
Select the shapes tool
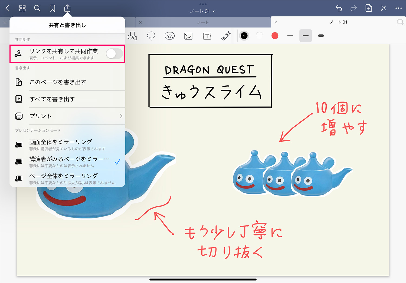click(x=132, y=36)
